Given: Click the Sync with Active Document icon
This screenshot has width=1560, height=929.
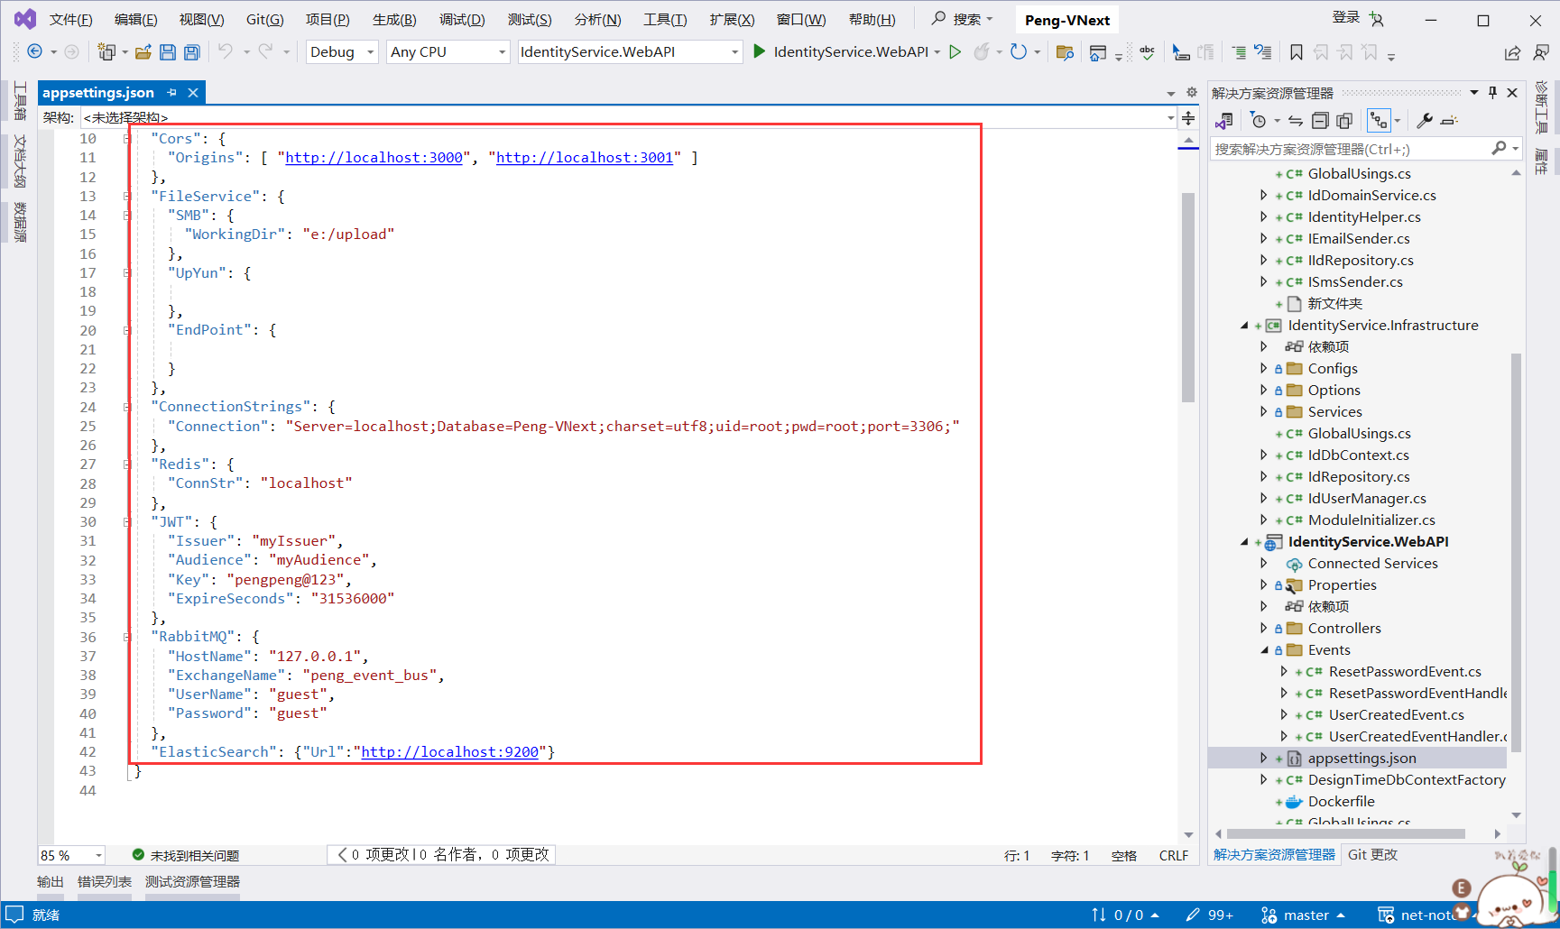Looking at the screenshot, I should [1296, 121].
